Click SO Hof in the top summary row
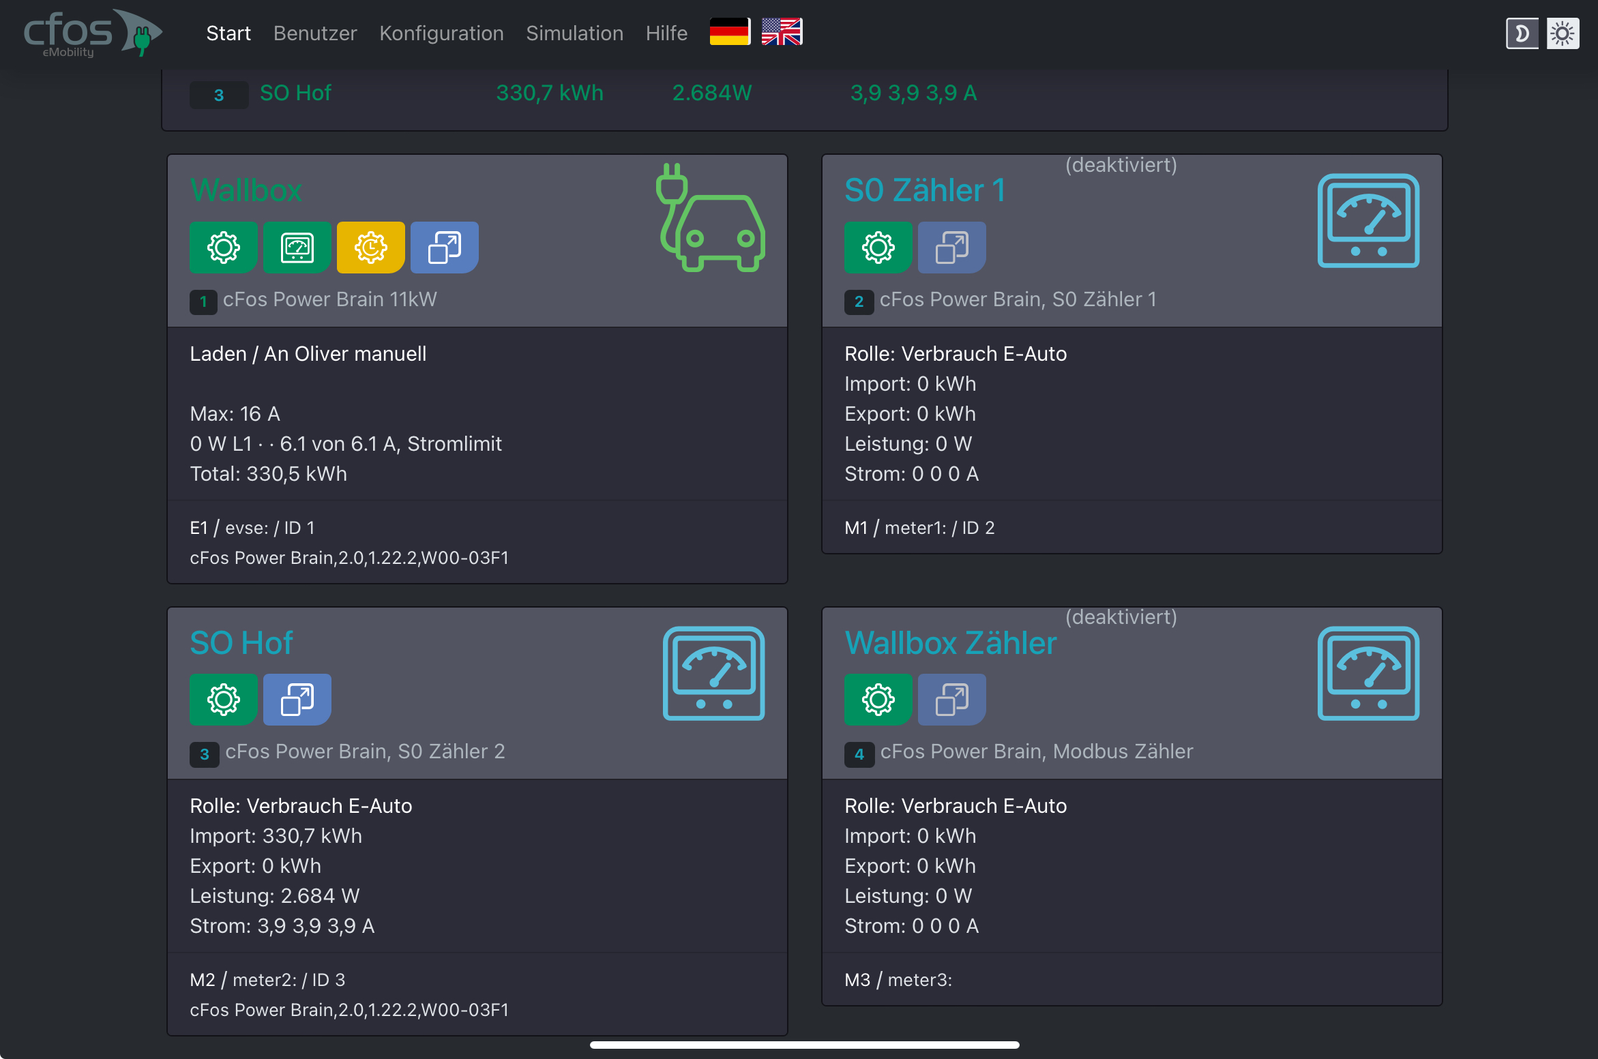This screenshot has width=1598, height=1059. [x=295, y=93]
